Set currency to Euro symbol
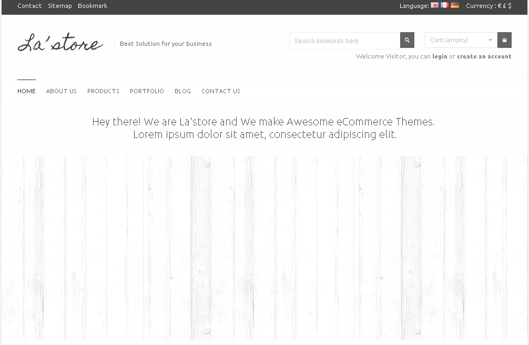Image resolution: width=529 pixels, height=345 pixels. click(500, 6)
